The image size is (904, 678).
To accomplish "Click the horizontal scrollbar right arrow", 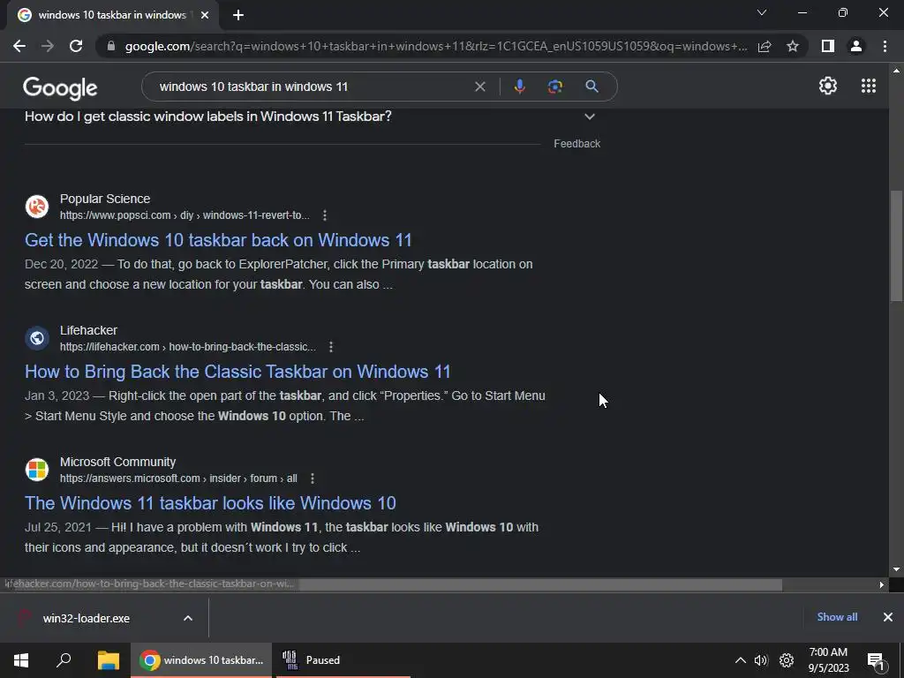I will pyautogui.click(x=882, y=584).
